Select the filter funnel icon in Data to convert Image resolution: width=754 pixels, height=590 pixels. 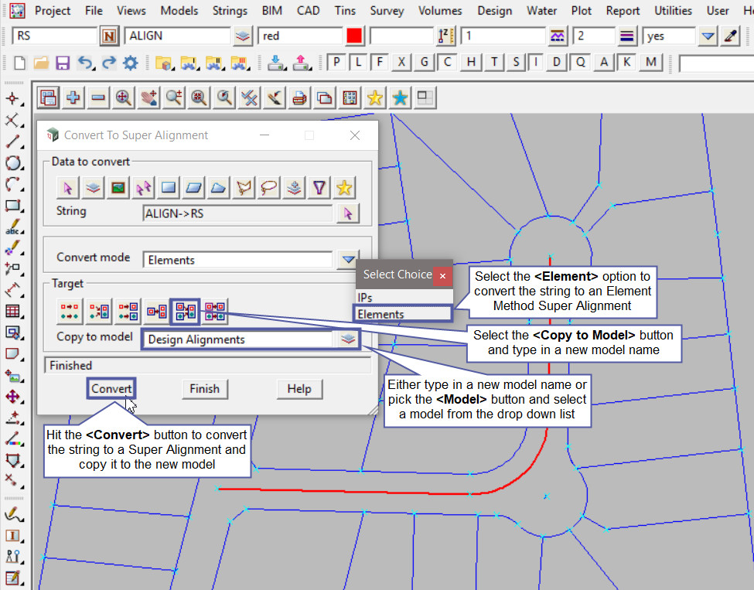319,187
